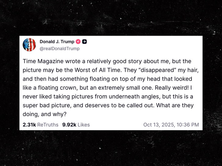Open the Donald J. Trump display name
Image resolution: width=222 pixels, height=166 pixels.
tap(57, 42)
